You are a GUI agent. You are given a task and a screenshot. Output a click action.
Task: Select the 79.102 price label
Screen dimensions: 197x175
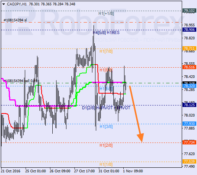(x=189, y=10)
